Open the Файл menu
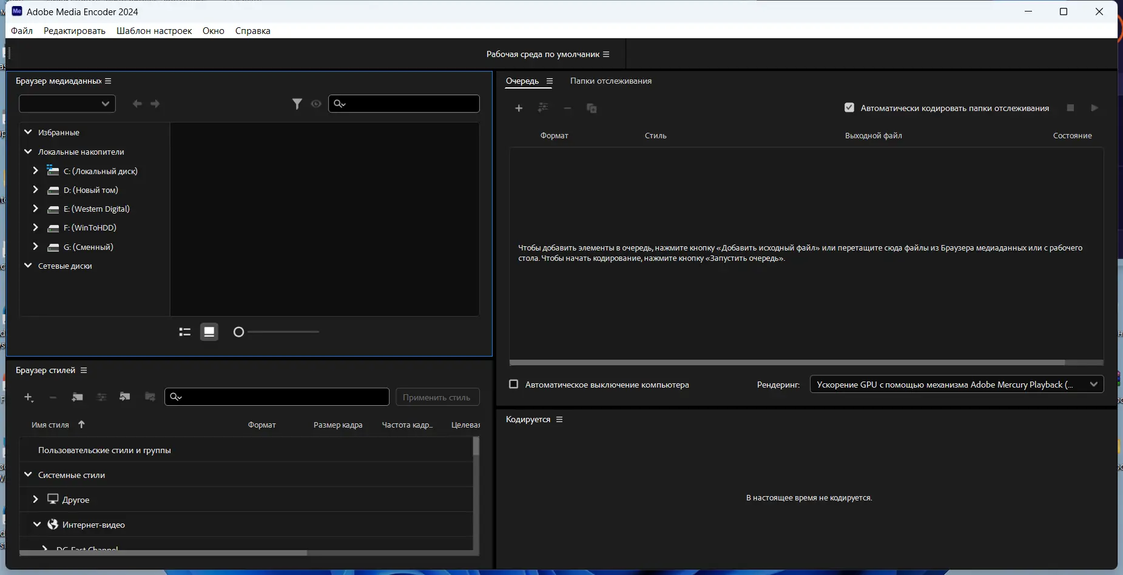 [x=21, y=30]
